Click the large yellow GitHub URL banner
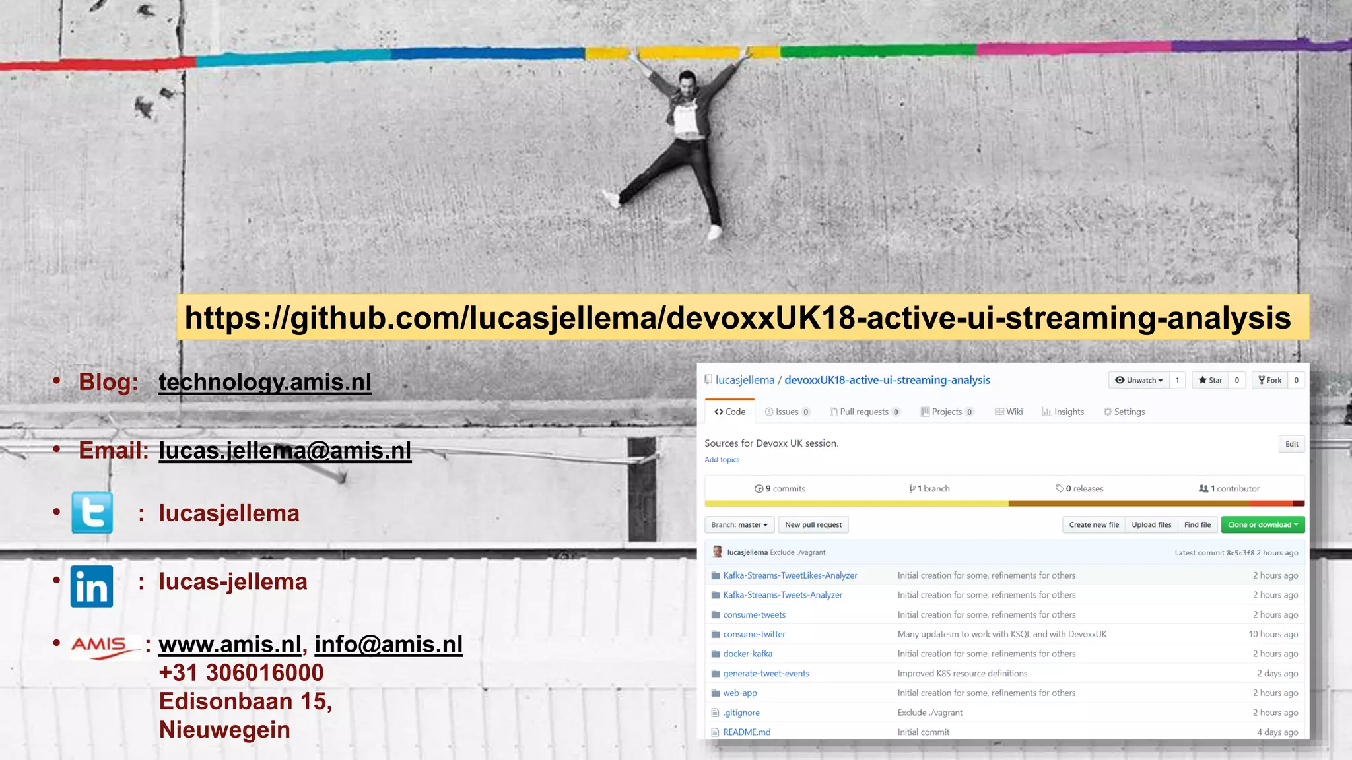The height and width of the screenshot is (760, 1352). [743, 317]
